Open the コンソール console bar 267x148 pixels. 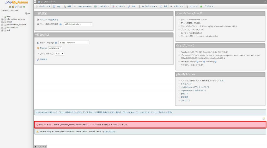coord(40,146)
